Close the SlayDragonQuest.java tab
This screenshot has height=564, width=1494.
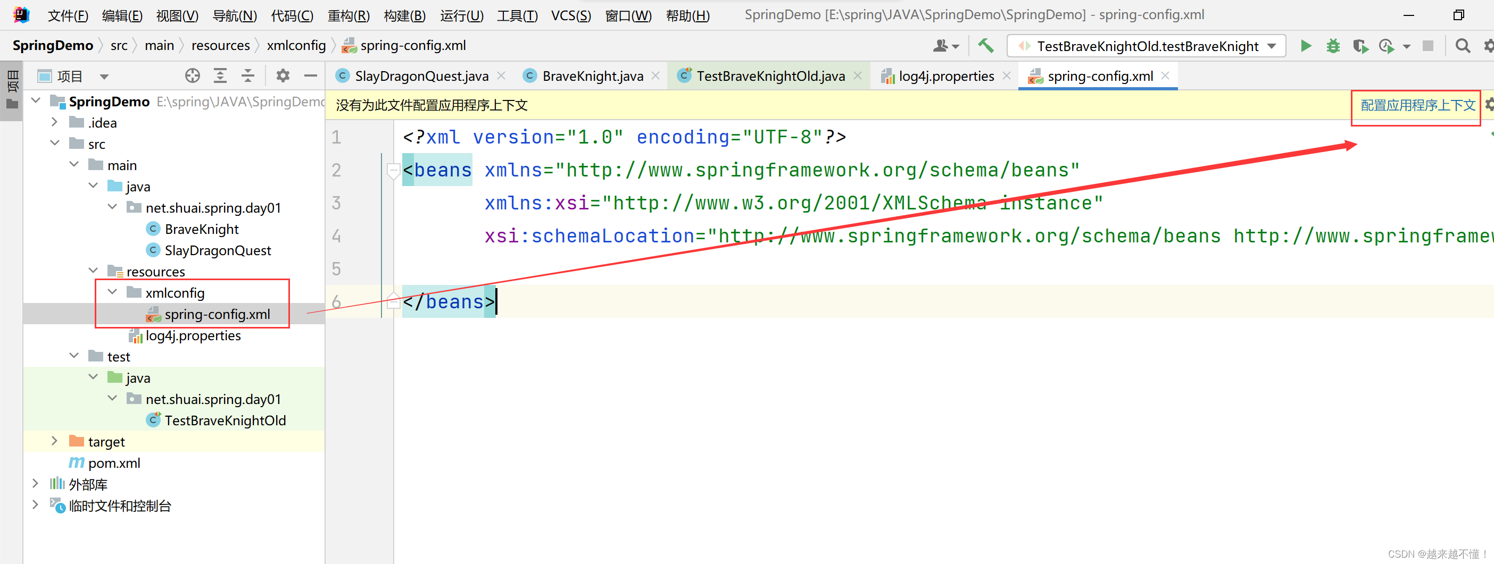pyautogui.click(x=501, y=76)
